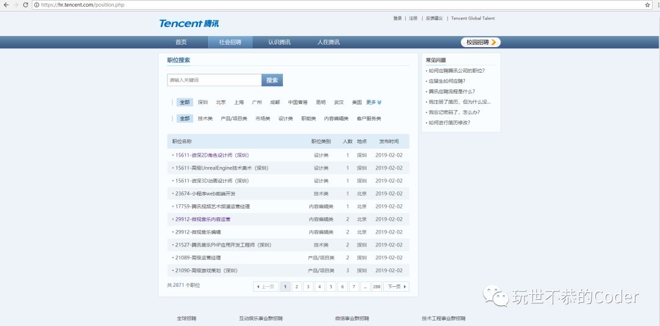Open the 社会招聘 navigation tab
Viewport: 660px width, 326px height.
[230, 42]
